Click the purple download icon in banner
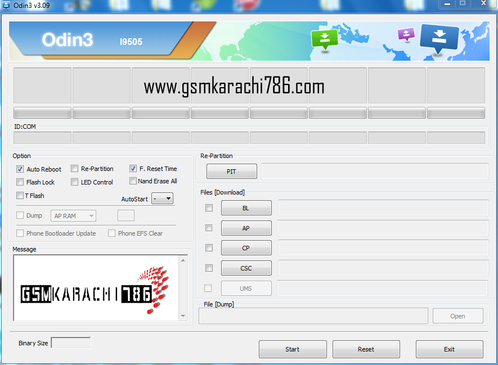Image resolution: width=498 pixels, height=365 pixels. pos(406,35)
